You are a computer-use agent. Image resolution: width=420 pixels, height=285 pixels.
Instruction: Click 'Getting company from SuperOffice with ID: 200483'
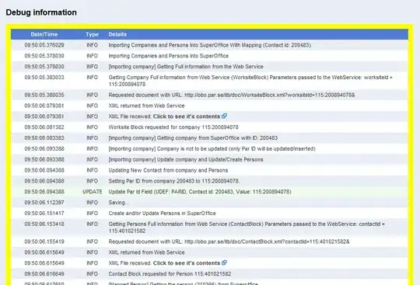(193, 138)
